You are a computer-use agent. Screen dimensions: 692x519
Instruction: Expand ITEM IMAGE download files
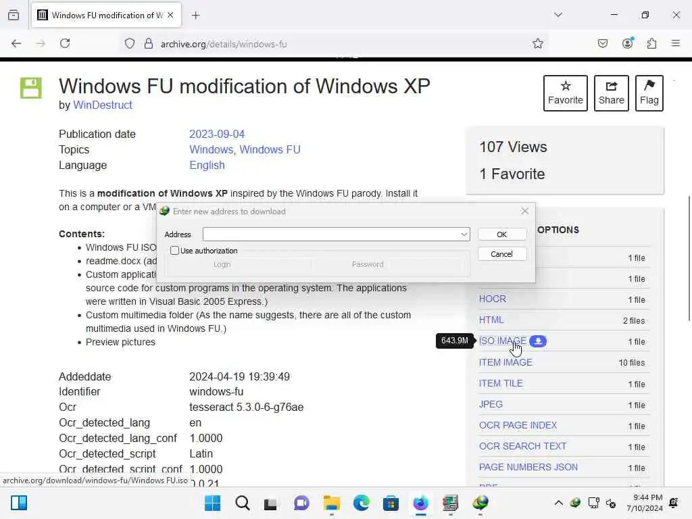(x=505, y=362)
